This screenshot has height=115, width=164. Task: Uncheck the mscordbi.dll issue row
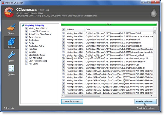point(63,43)
